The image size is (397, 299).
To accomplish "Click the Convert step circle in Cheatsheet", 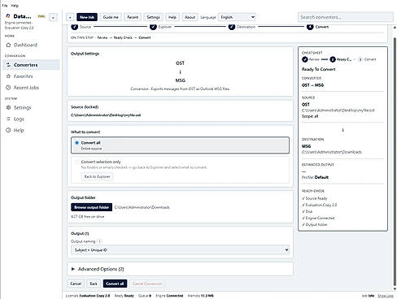I will (360, 59).
